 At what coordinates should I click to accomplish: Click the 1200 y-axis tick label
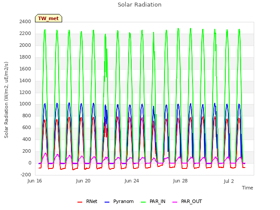25,92
